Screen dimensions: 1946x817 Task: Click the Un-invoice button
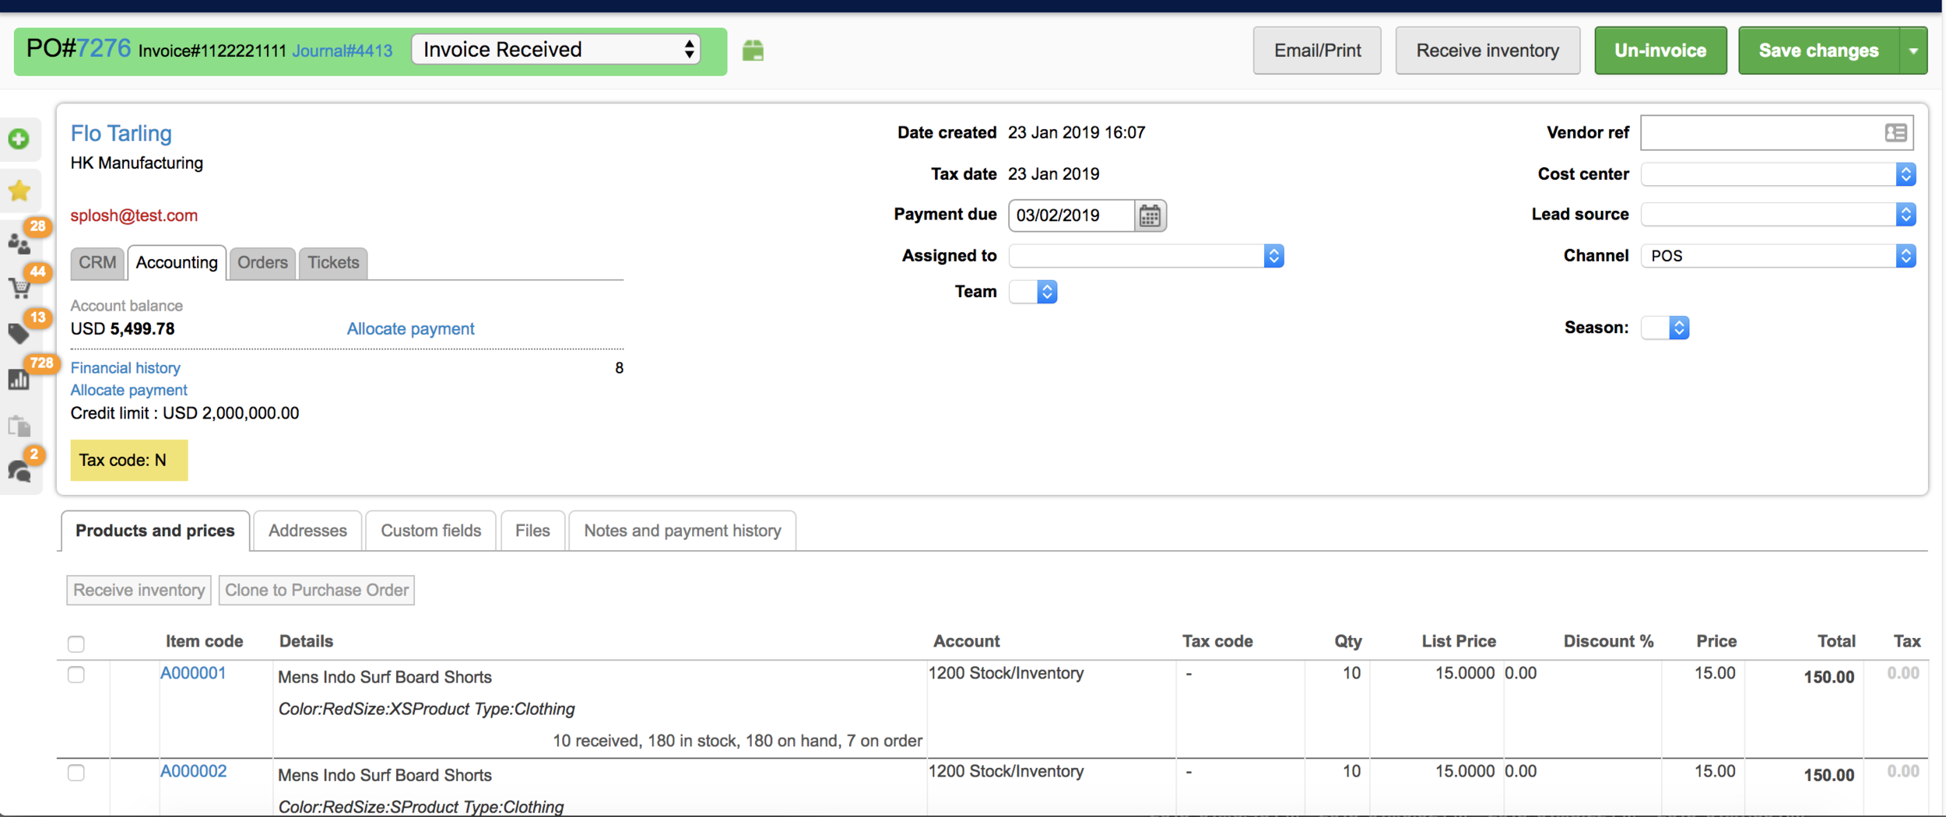(x=1660, y=51)
